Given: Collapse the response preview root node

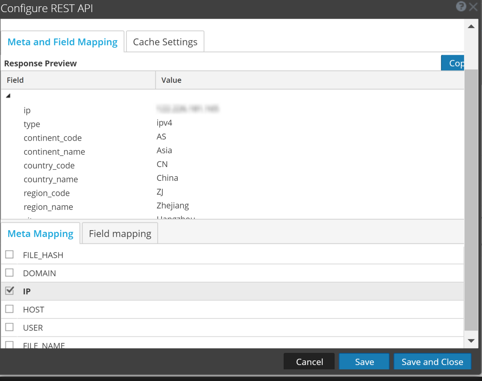Looking at the screenshot, I should click(8, 96).
